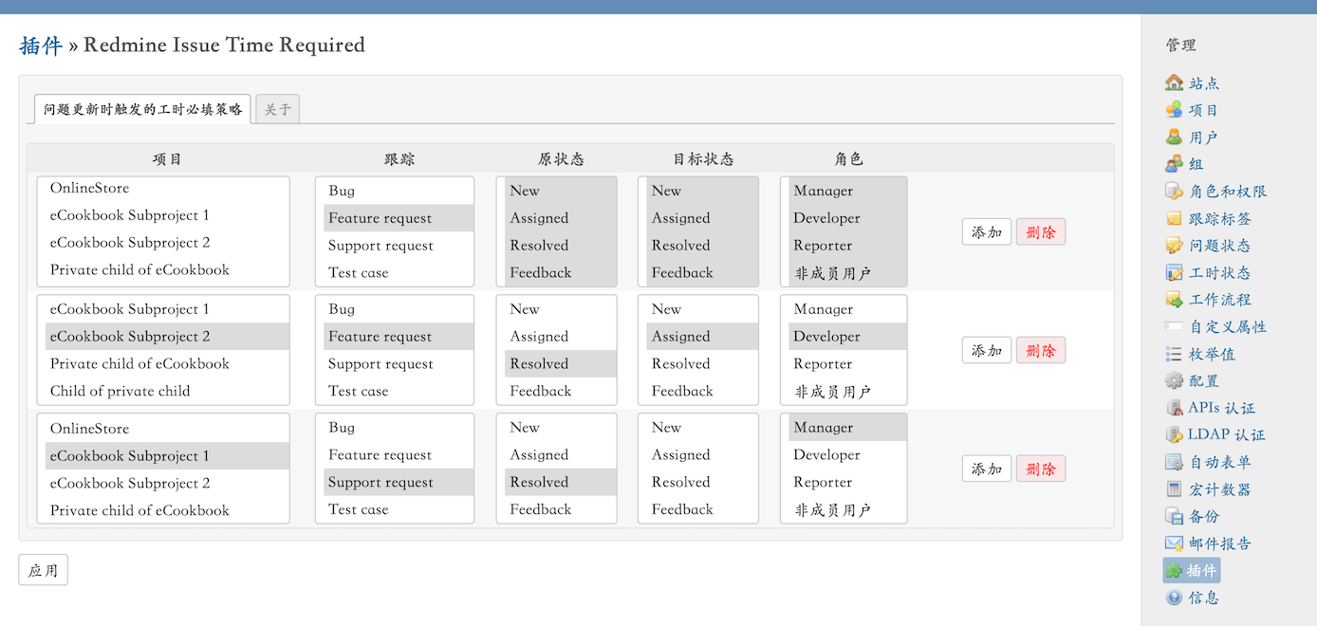Click the 邮件报告 envelope icon

coord(1174,543)
